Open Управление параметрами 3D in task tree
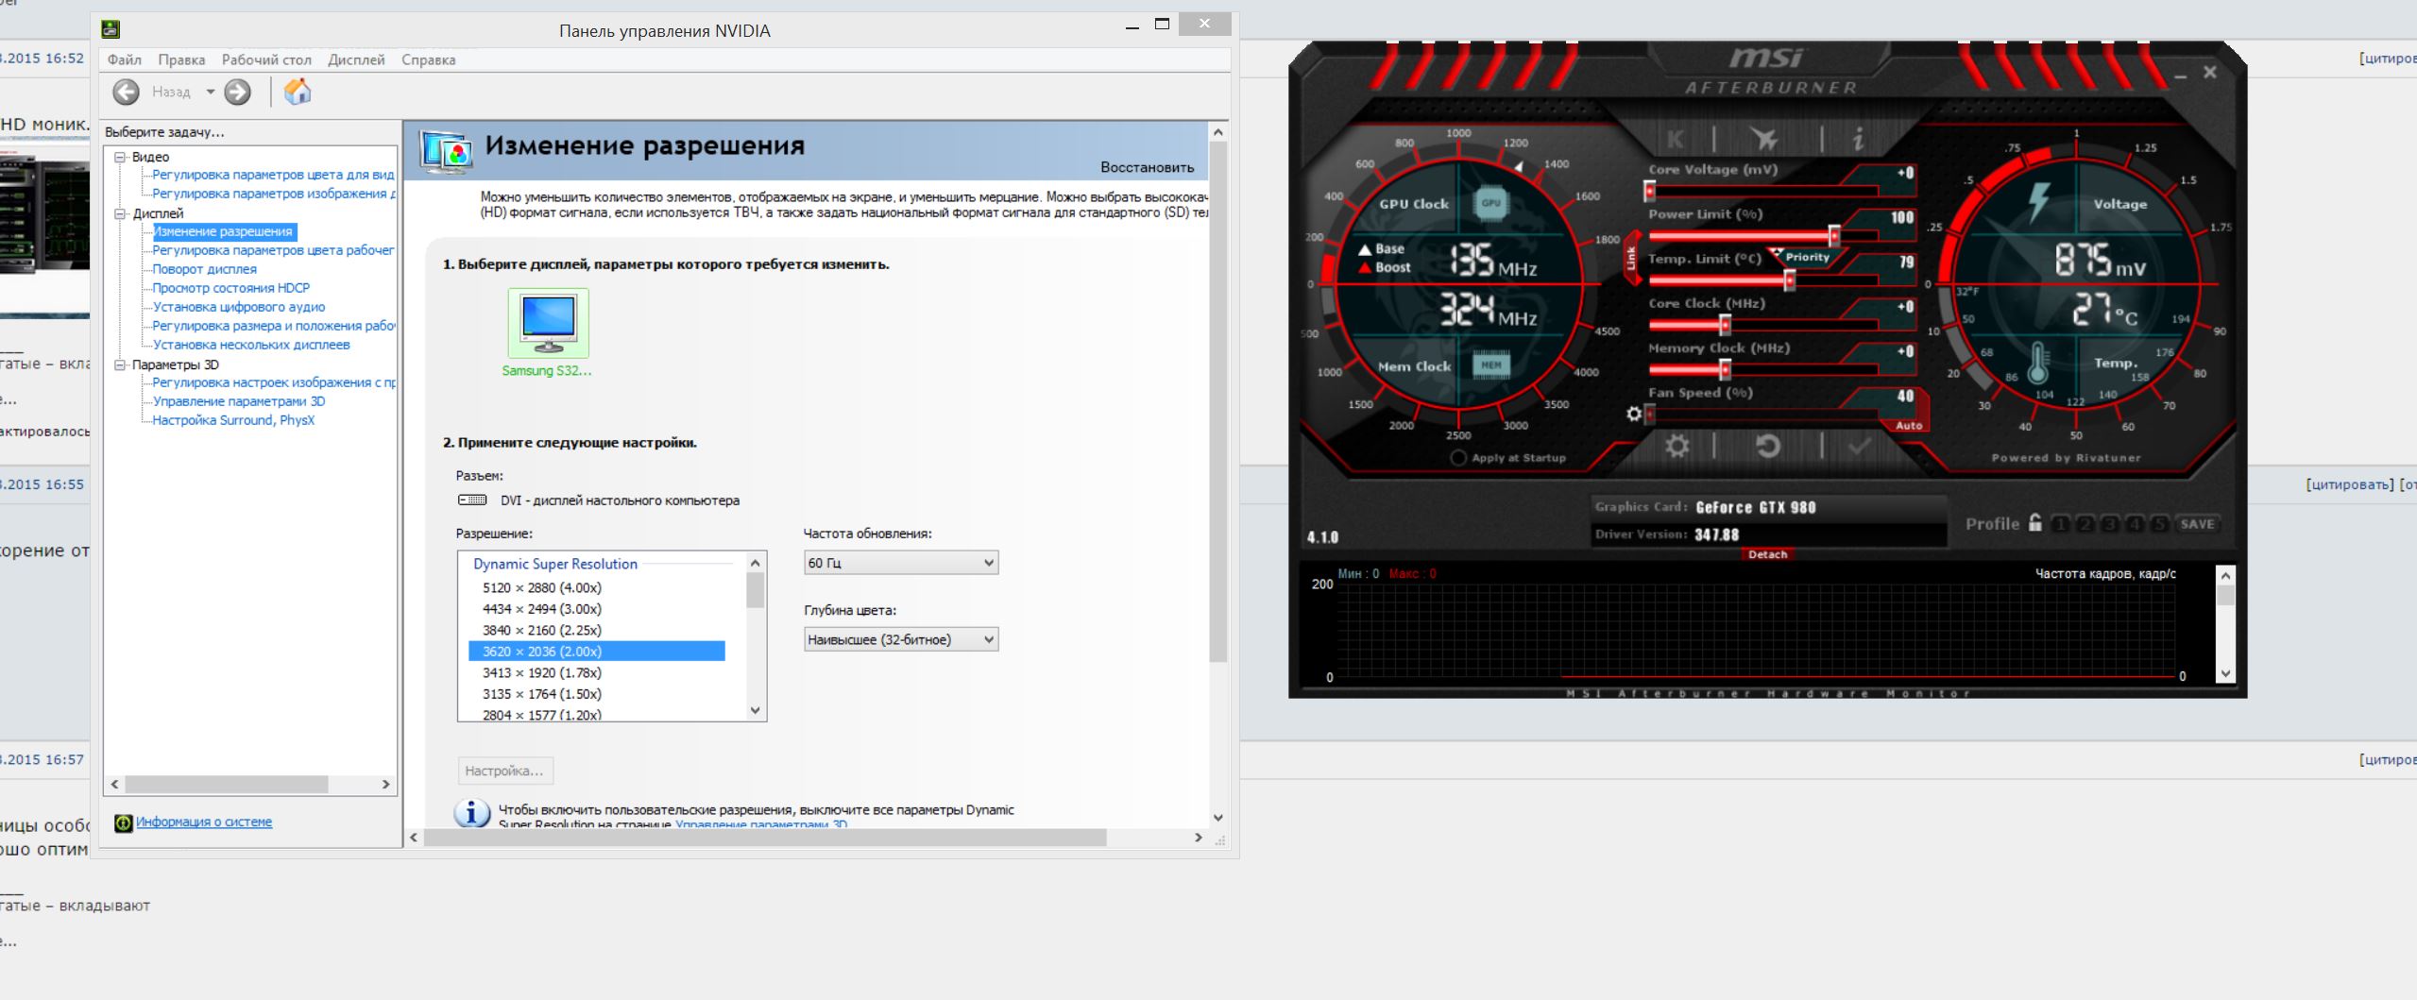Viewport: 2417px width, 1000px height. 238,401
